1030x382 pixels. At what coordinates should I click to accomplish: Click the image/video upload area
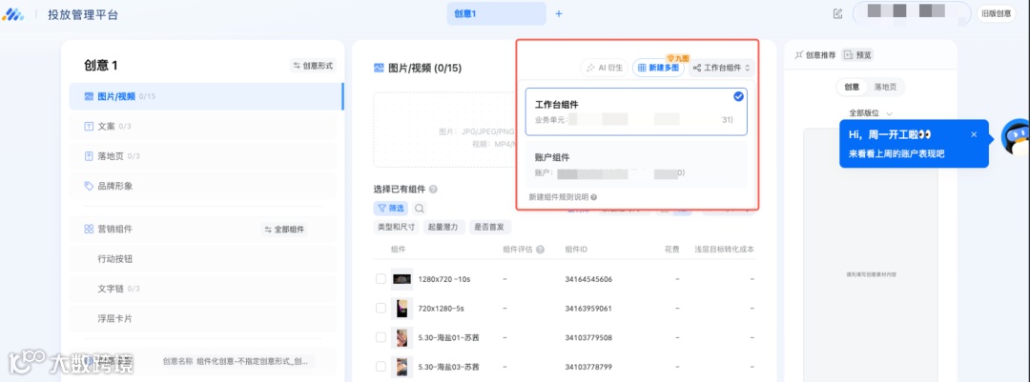tap(445, 130)
